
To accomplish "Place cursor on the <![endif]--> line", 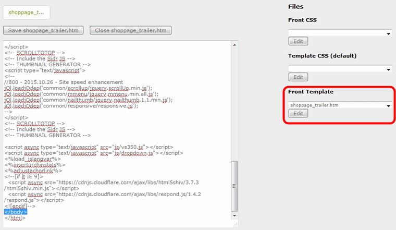I will click(x=21, y=206).
